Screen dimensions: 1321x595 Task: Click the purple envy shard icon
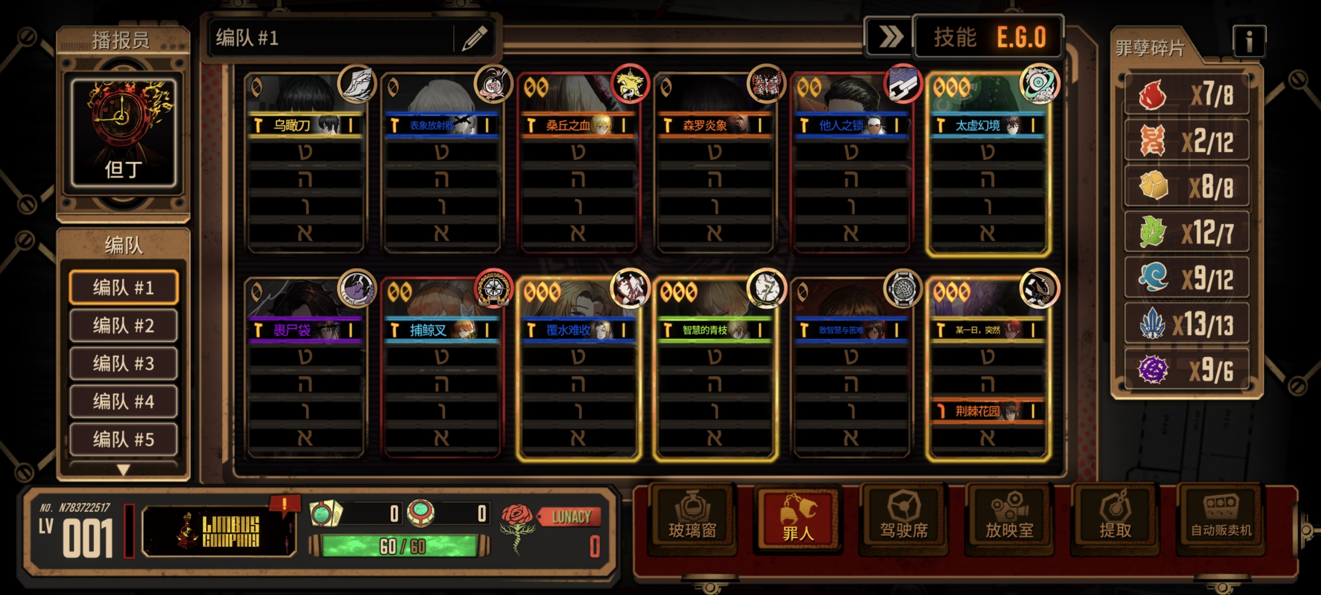pos(1152,369)
